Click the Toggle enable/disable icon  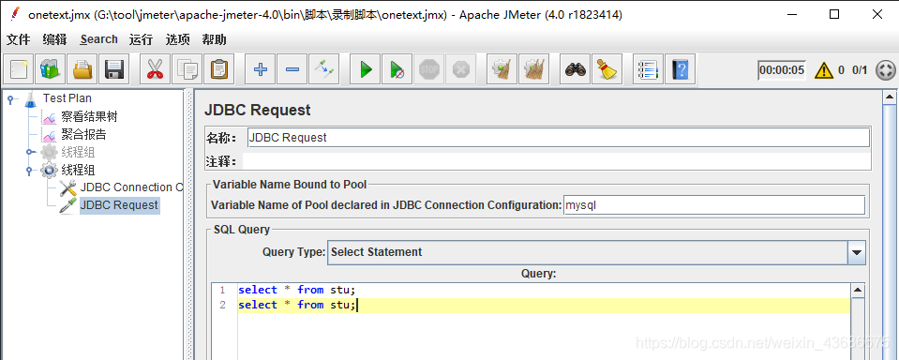(324, 70)
